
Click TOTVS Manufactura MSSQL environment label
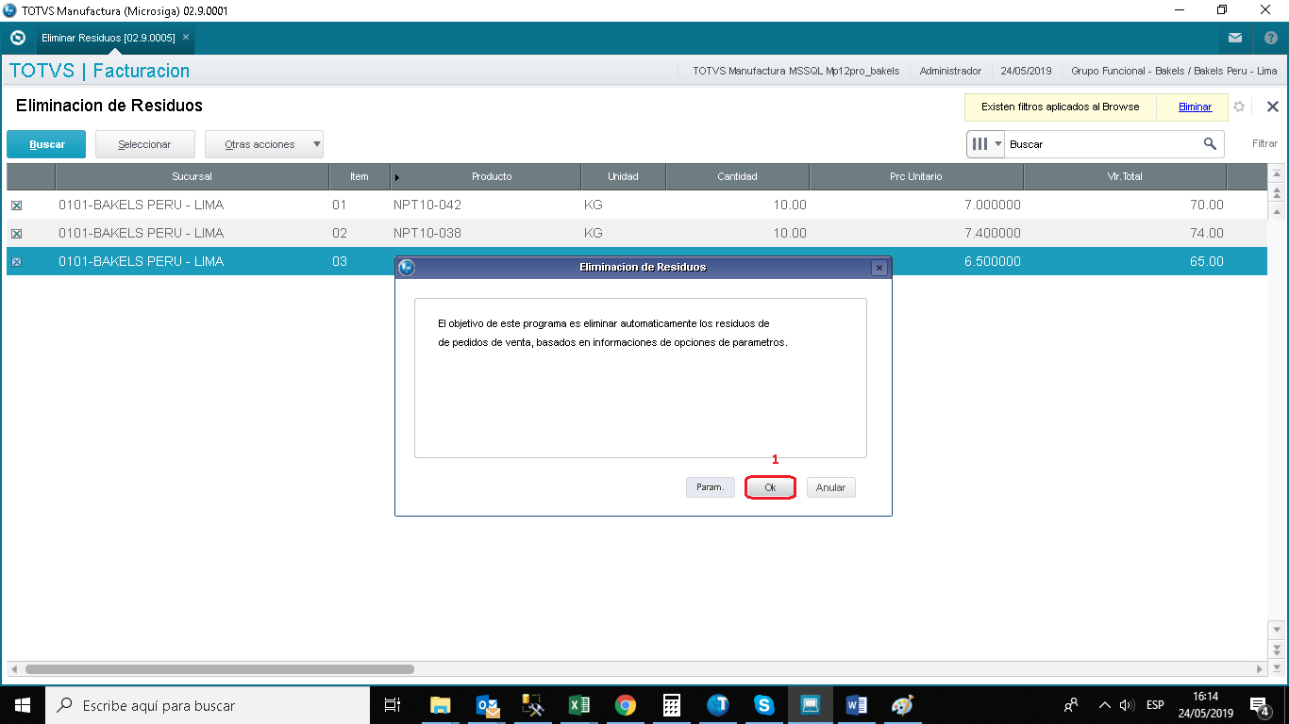coord(795,71)
